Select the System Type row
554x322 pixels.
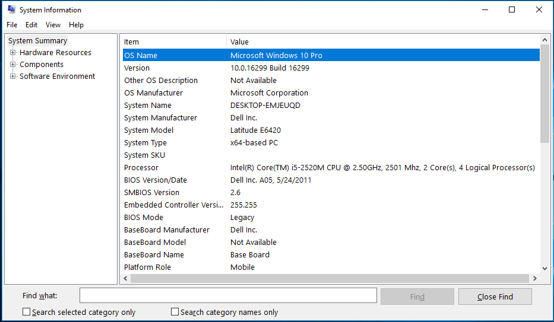tap(331, 142)
